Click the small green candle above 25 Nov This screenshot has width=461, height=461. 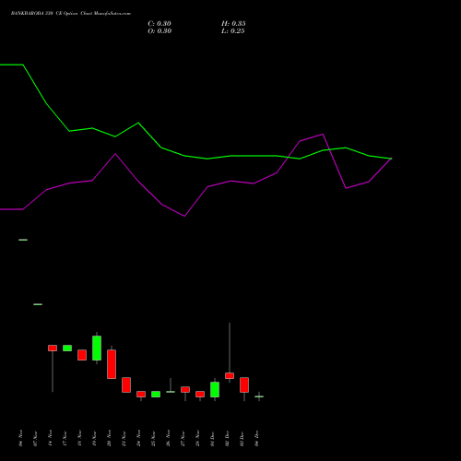click(x=156, y=394)
